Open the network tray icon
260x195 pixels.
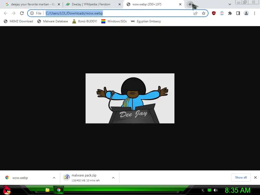click(209, 190)
